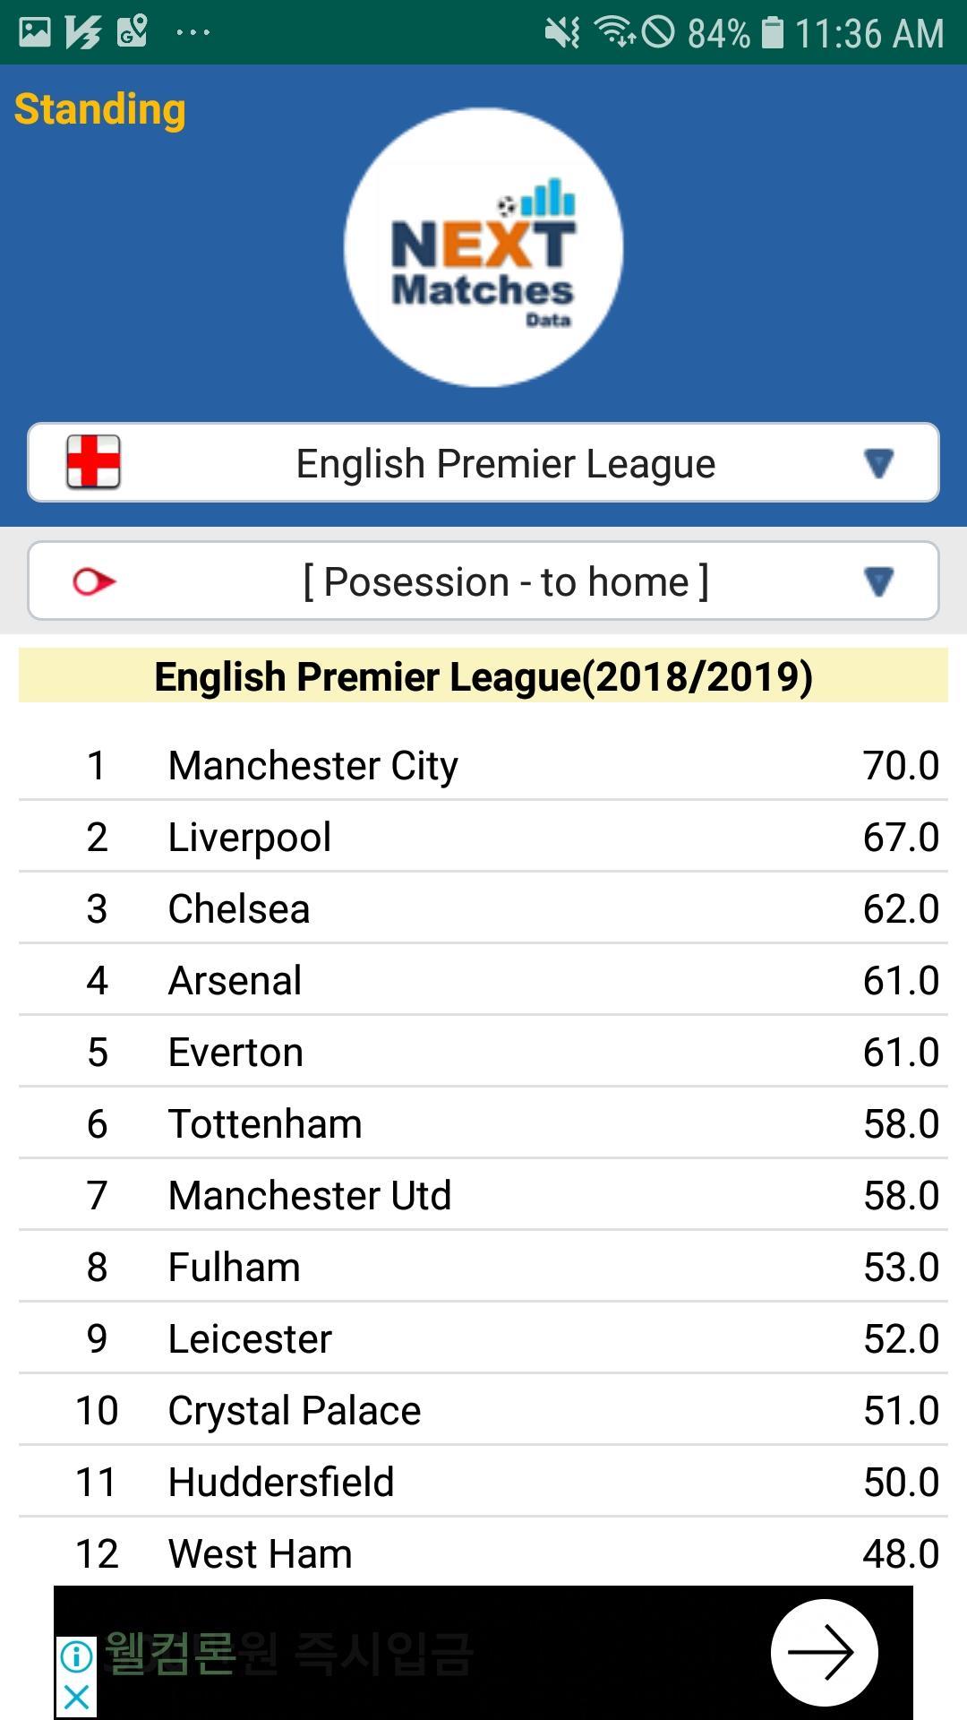967x1720 pixels.
Task: Open the Chelsea entry
Action: coord(483,909)
